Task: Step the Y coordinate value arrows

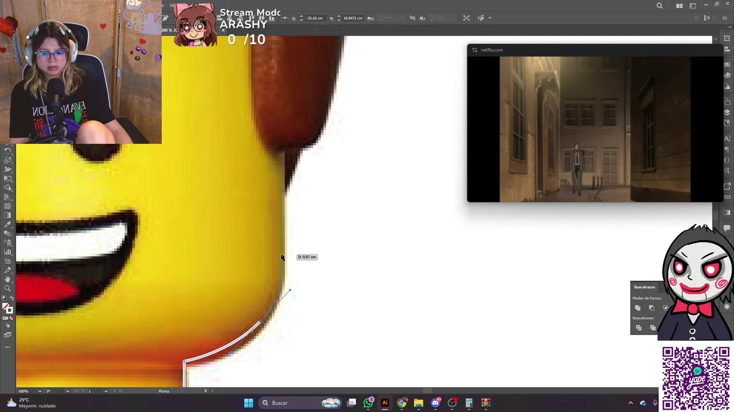Action: 338,18
